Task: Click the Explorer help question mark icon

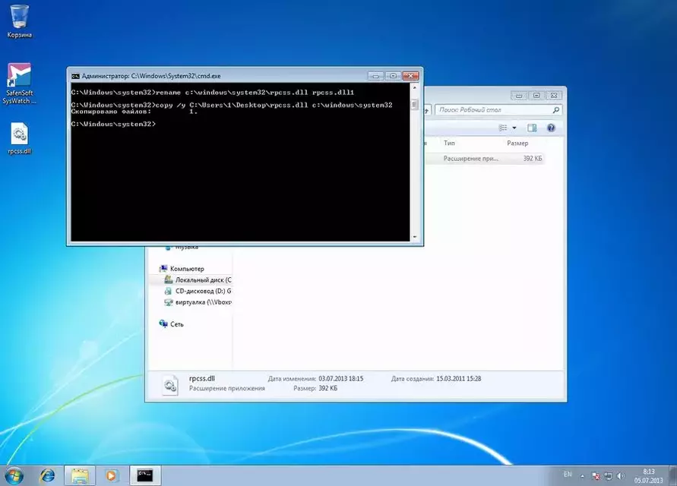Action: tap(551, 128)
